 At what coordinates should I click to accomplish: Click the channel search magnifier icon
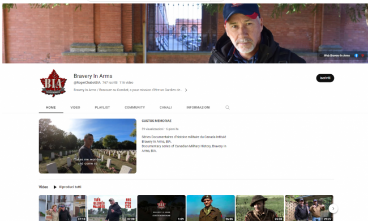pos(228,107)
